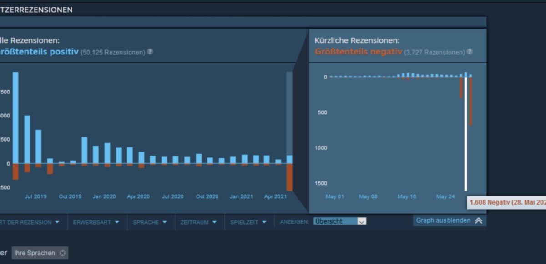Open the Anzeigen Übersicht combo box

[339, 221]
